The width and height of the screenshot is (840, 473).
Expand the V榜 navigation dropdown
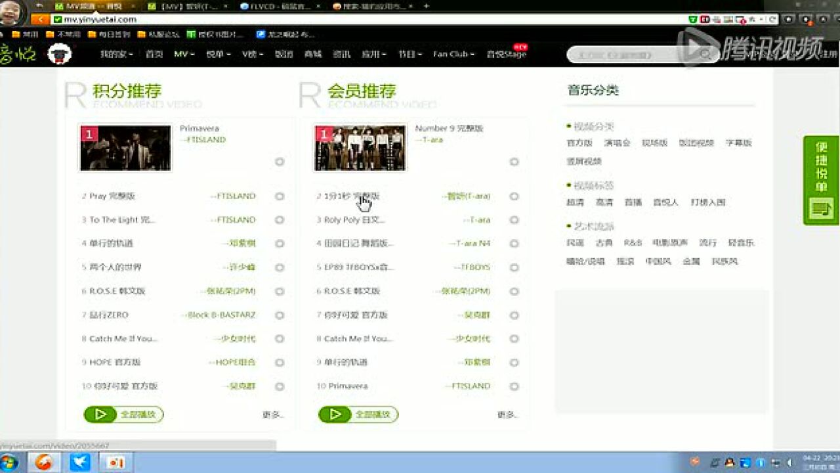[x=252, y=55]
